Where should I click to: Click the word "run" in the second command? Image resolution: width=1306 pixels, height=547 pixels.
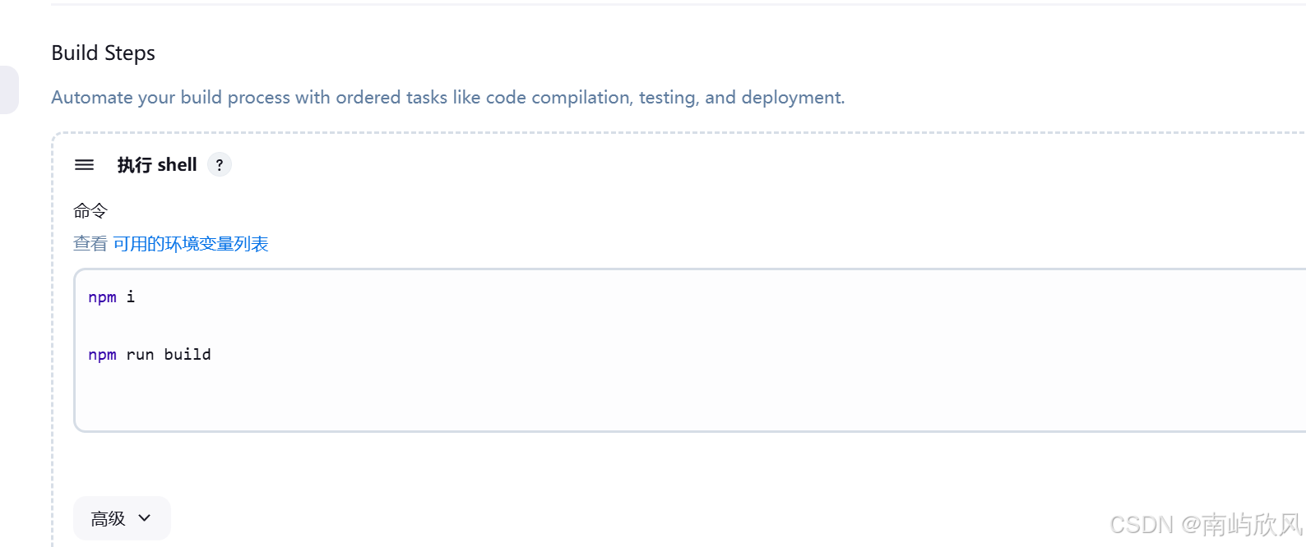(140, 355)
